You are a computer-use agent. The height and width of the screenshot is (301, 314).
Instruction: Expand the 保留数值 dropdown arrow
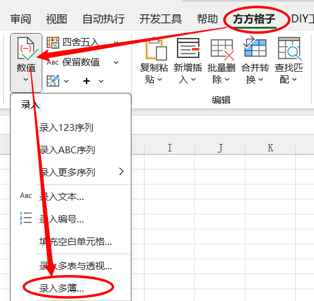pos(117,62)
